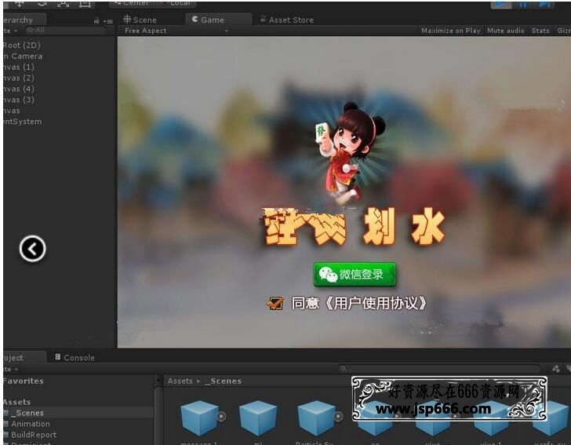
Task: Toggle Mute audio in Game view
Action: click(505, 31)
